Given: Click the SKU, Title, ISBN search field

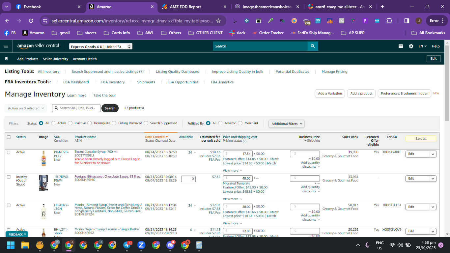Looking at the screenshot, I should [76, 108].
